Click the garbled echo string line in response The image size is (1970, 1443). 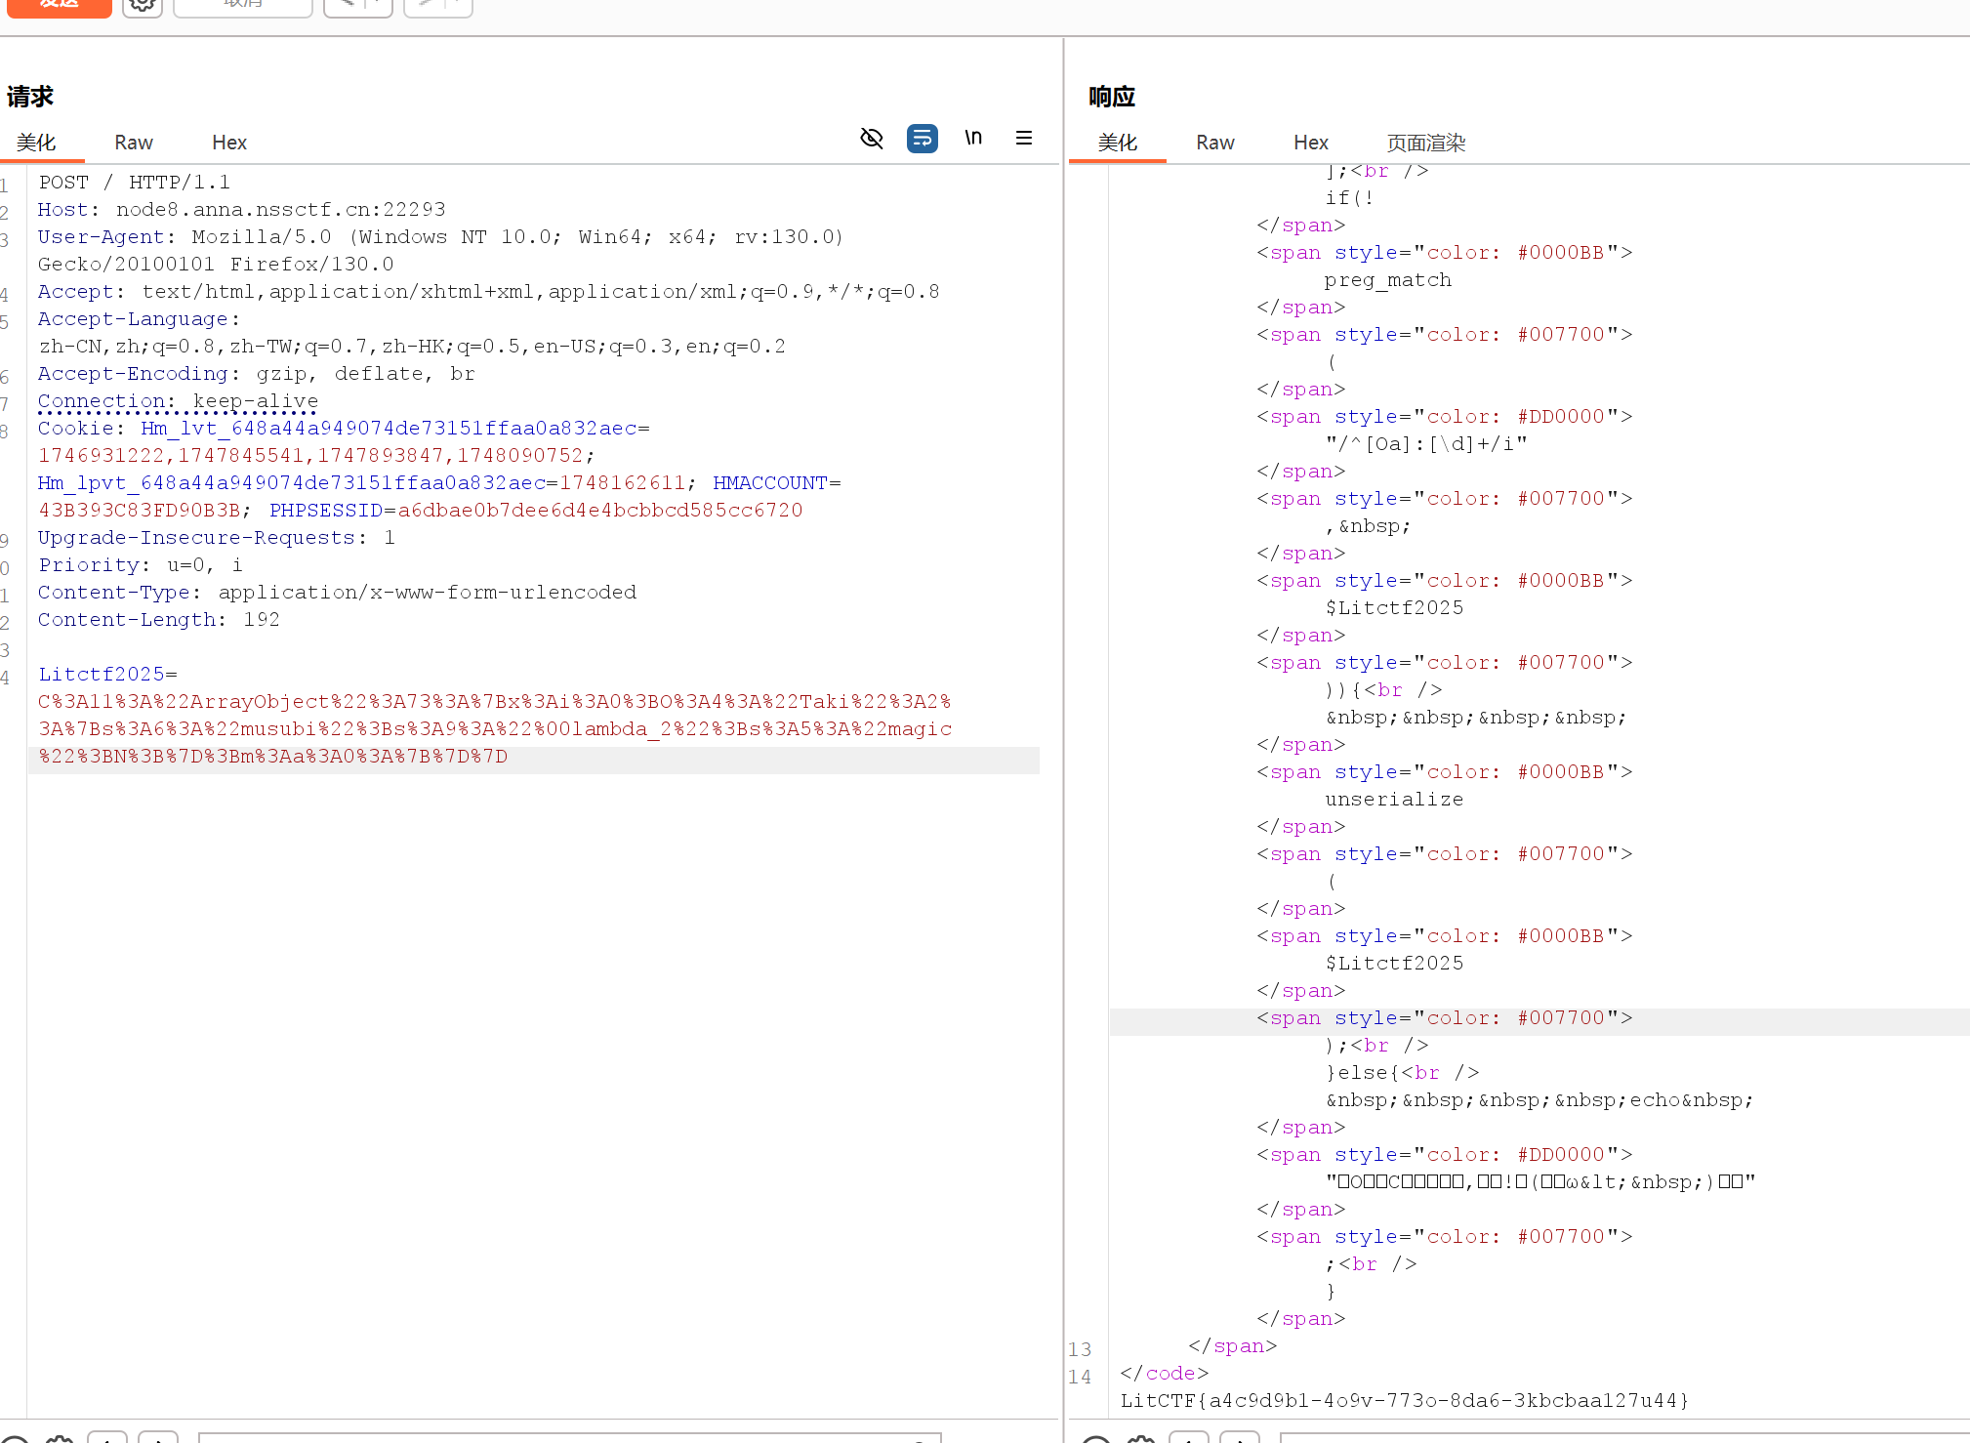point(1540,1182)
